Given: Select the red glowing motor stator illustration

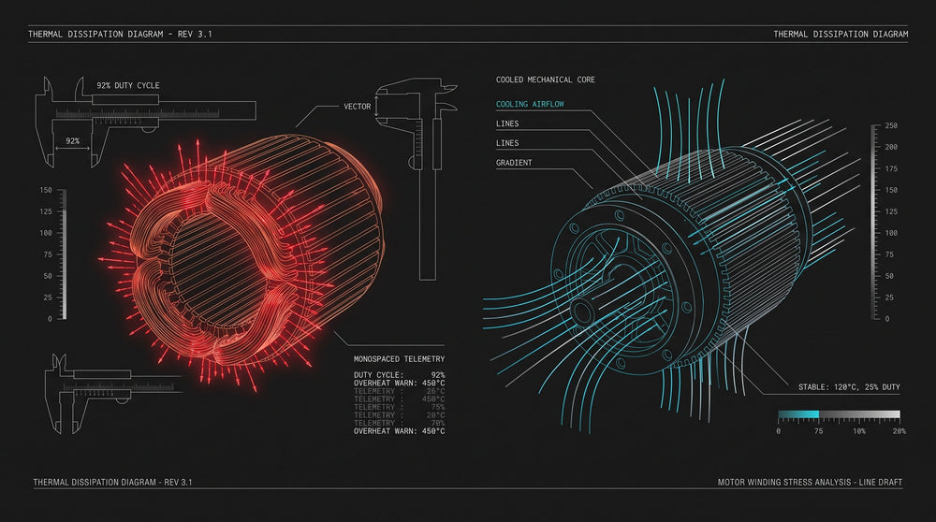Looking at the screenshot, I should tap(241, 263).
